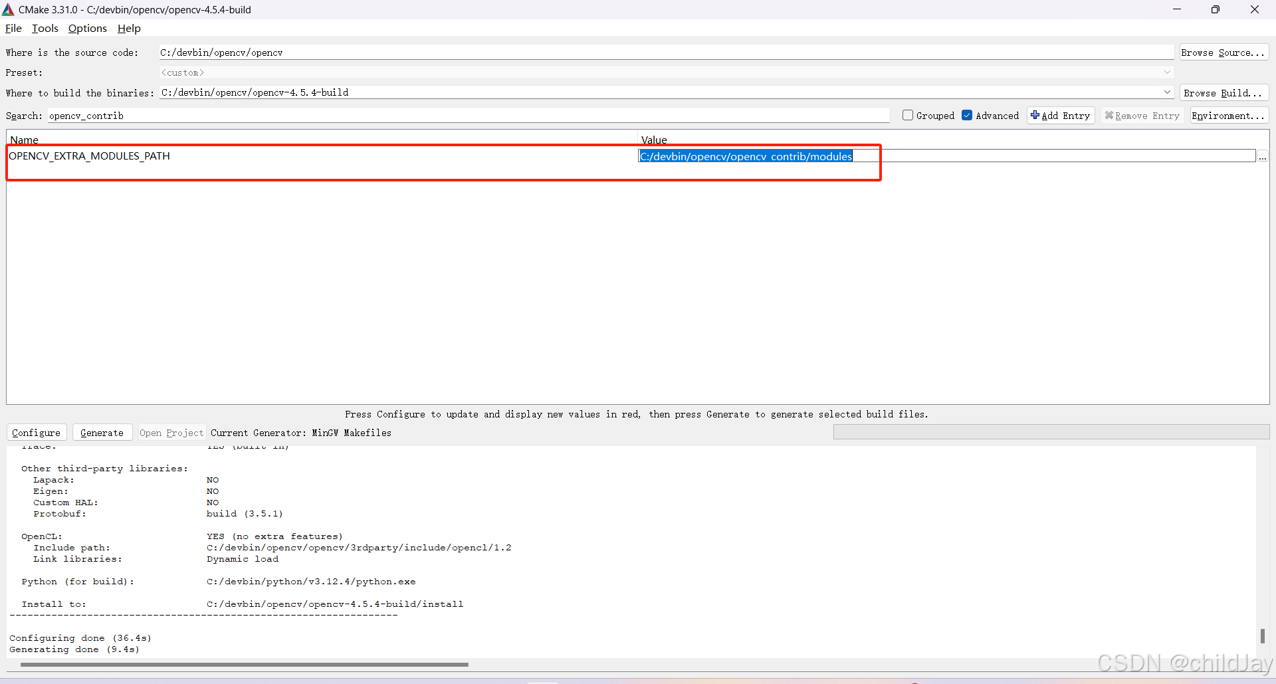This screenshot has width=1276, height=684.
Task: Click the source code path field
Action: point(666,53)
